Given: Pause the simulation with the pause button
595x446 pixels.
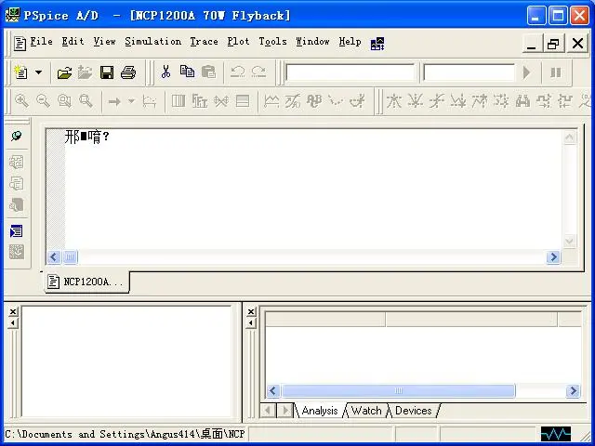Looking at the screenshot, I should 556,72.
